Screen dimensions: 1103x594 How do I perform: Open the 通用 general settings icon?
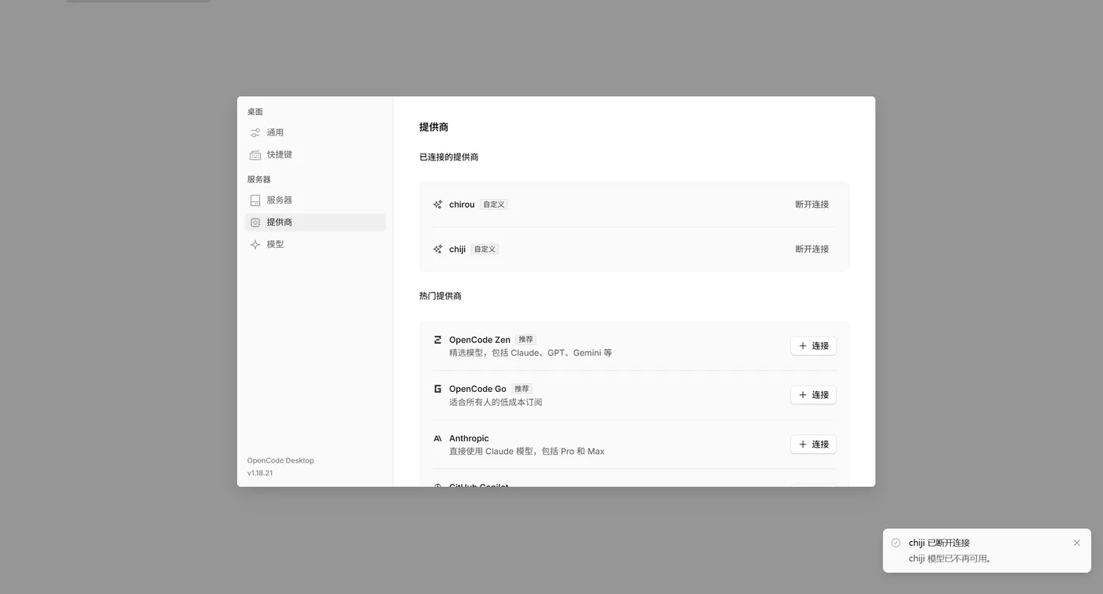click(255, 133)
